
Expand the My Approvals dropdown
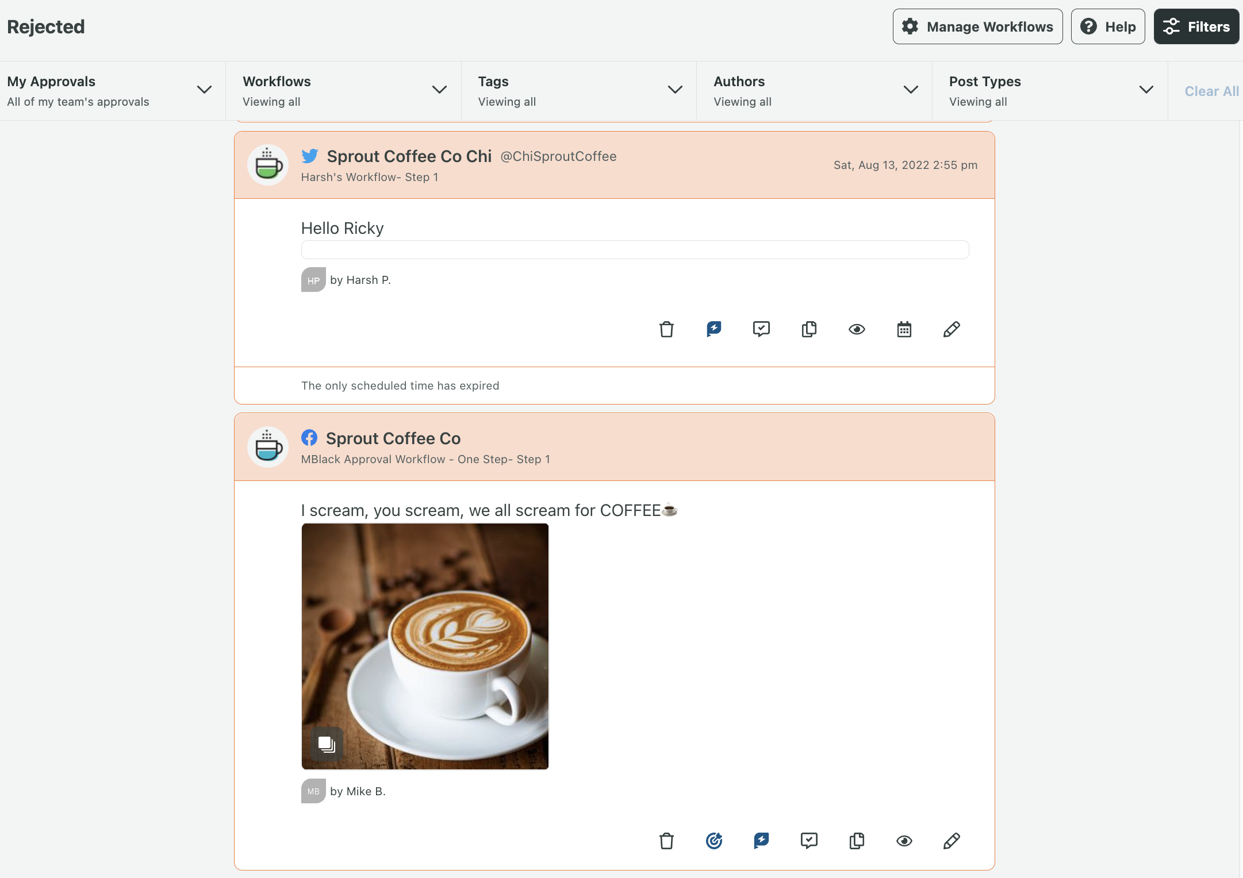[113, 91]
